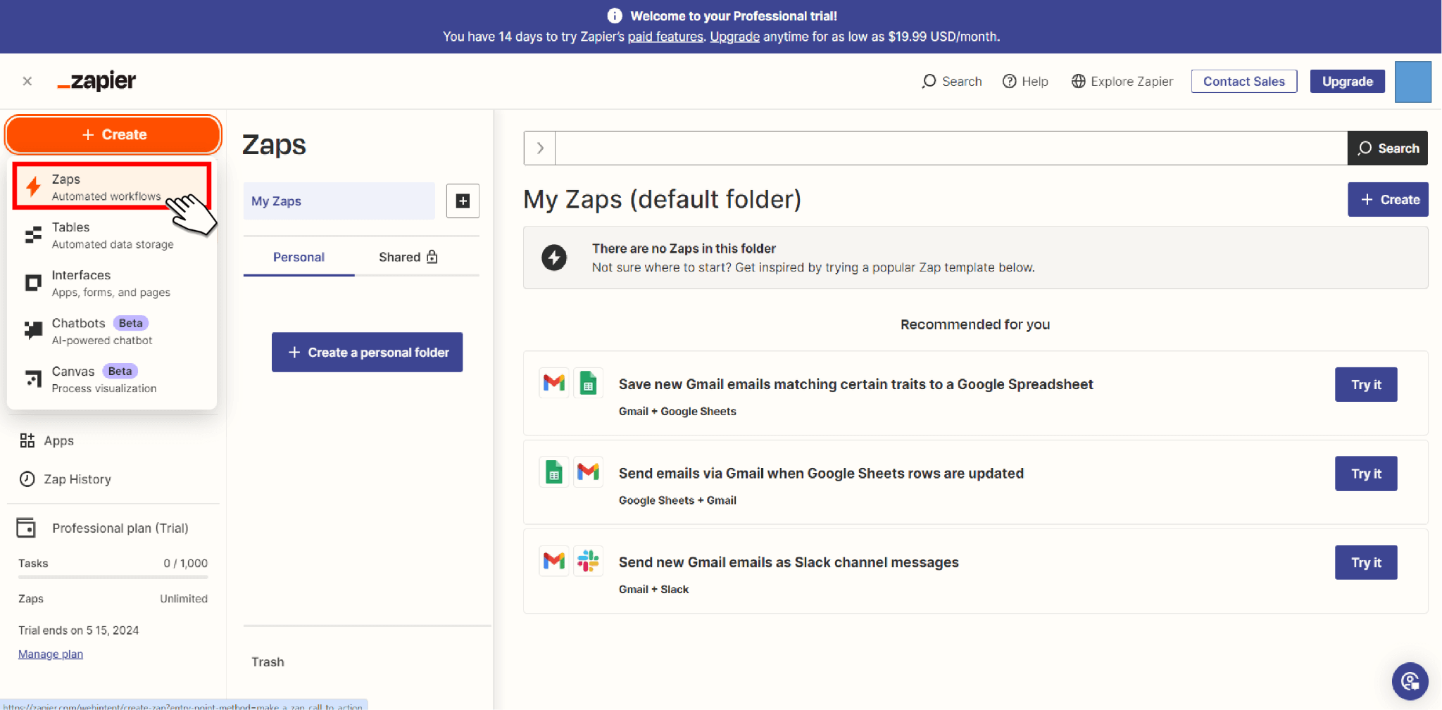
Task: Click the '0 / 1,000' tasks count
Action: tap(186, 564)
